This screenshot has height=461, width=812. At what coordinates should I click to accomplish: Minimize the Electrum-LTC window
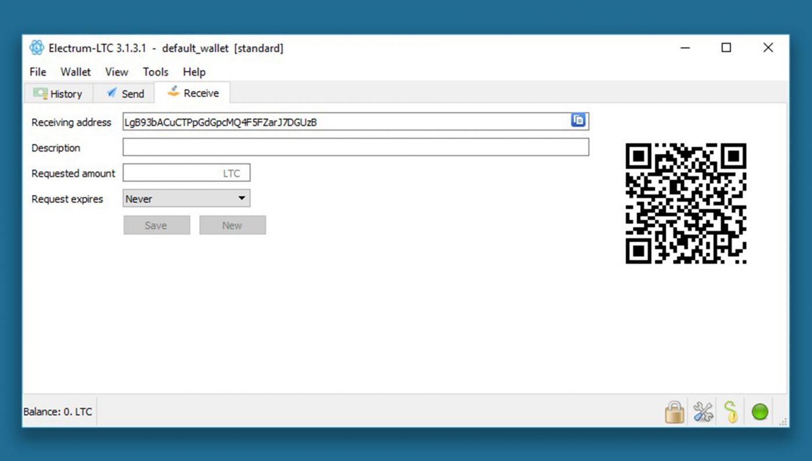coord(685,48)
